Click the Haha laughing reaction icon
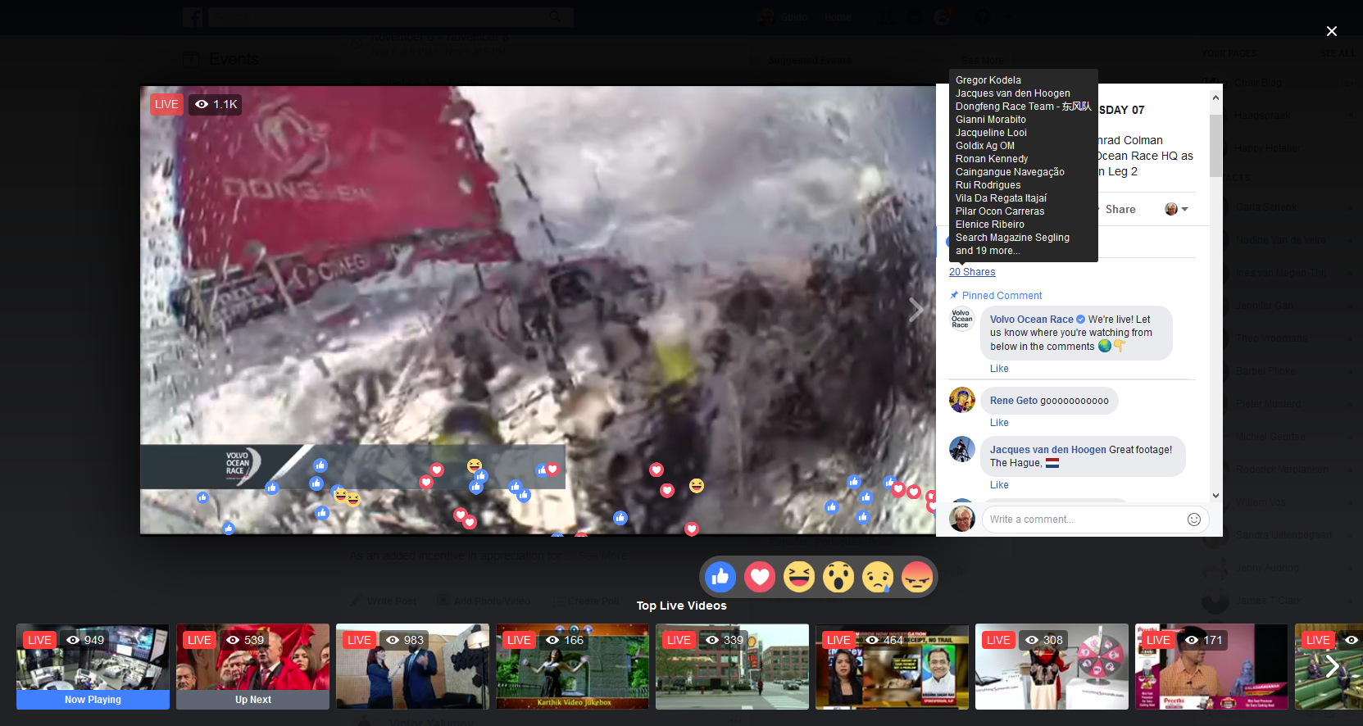The width and height of the screenshot is (1363, 726). pos(799,578)
